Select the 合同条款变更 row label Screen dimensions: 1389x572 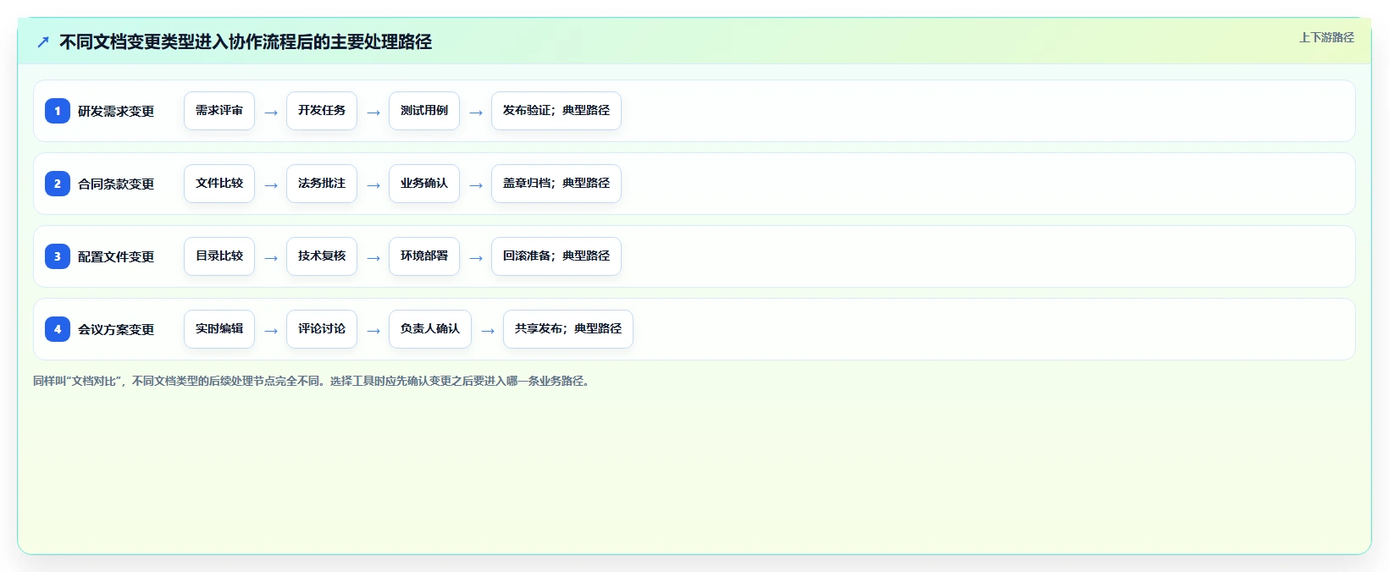[x=116, y=184]
